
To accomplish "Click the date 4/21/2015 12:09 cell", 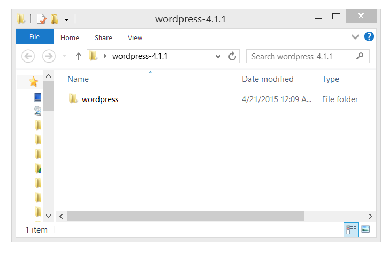I will pyautogui.click(x=277, y=99).
